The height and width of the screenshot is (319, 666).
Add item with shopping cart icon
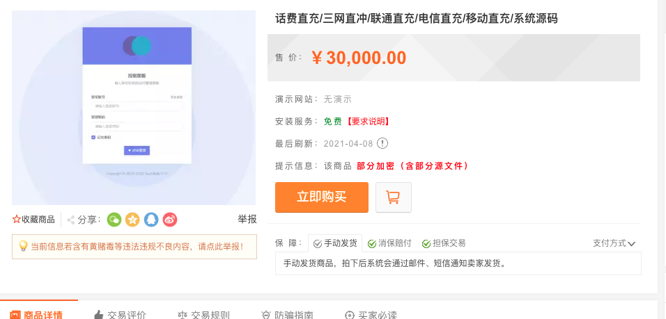point(394,197)
